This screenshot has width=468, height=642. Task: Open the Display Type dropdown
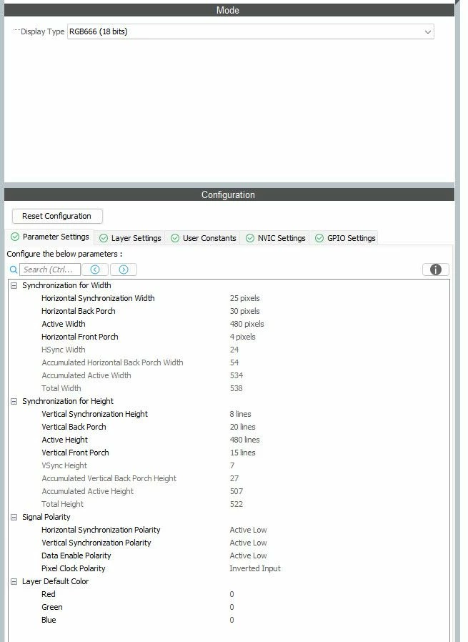[x=250, y=31]
